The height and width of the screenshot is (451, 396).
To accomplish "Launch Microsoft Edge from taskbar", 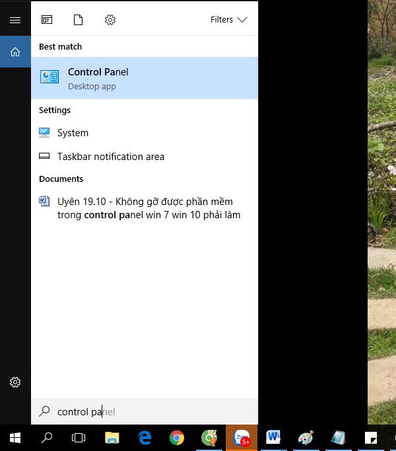I will click(145, 438).
